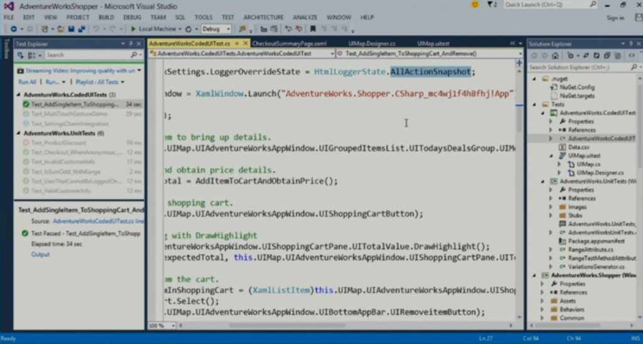Toggle auto-hide pin on Test Explorer
Image resolution: width=643 pixels, height=344 pixels.
point(131,43)
